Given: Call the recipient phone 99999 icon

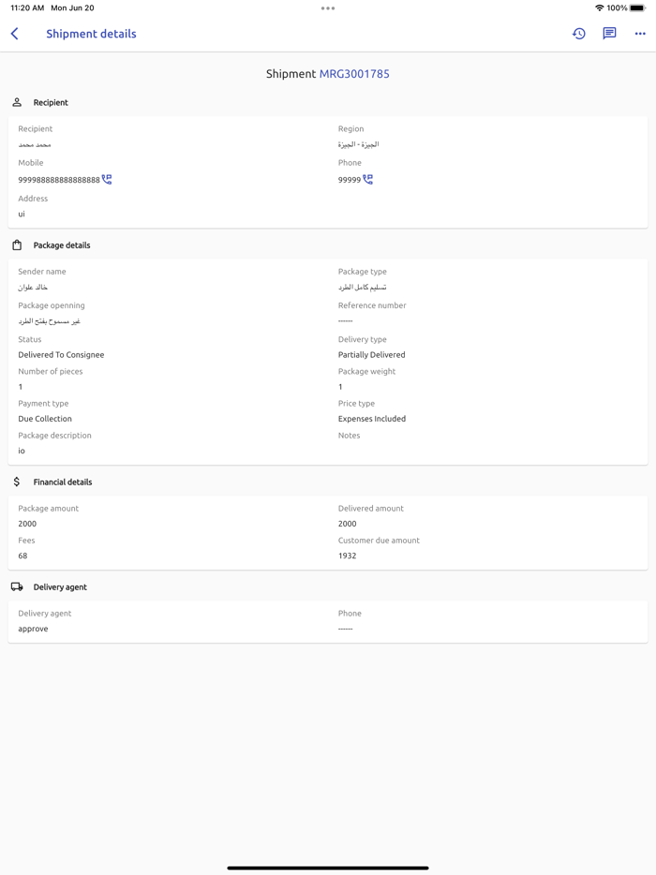Looking at the screenshot, I should pyautogui.click(x=368, y=179).
